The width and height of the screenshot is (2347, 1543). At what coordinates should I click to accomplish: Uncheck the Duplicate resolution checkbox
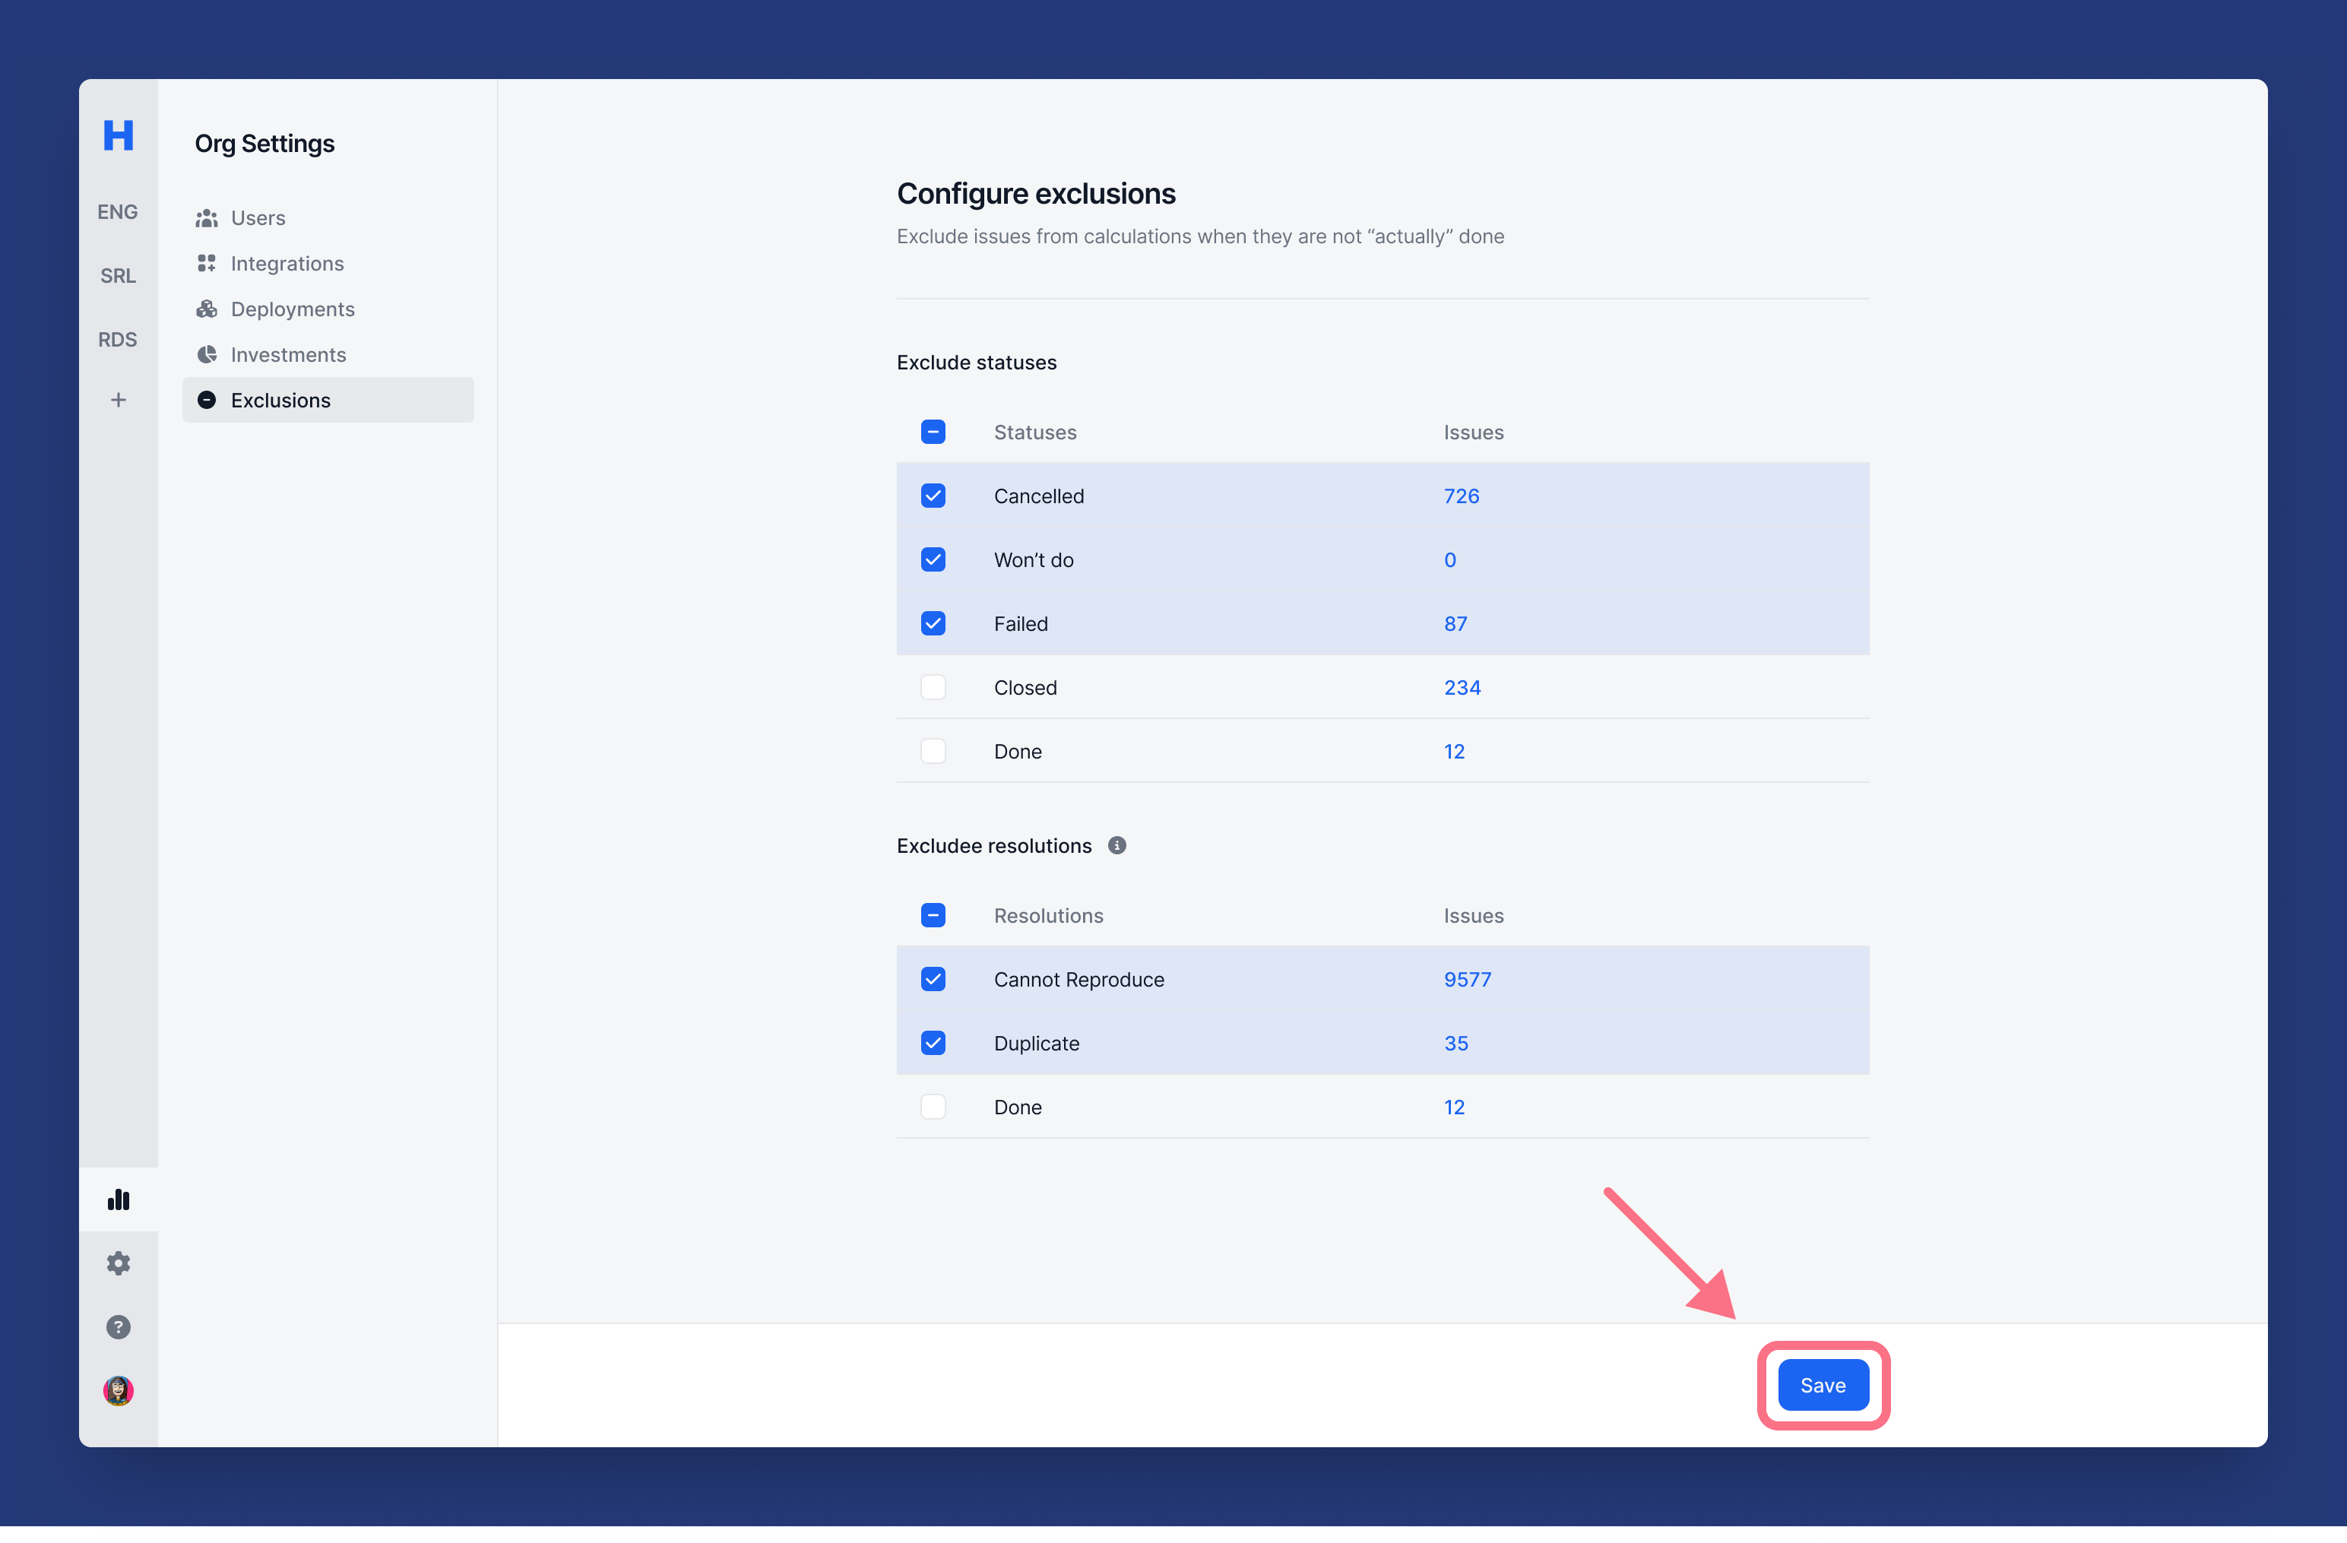point(933,1043)
